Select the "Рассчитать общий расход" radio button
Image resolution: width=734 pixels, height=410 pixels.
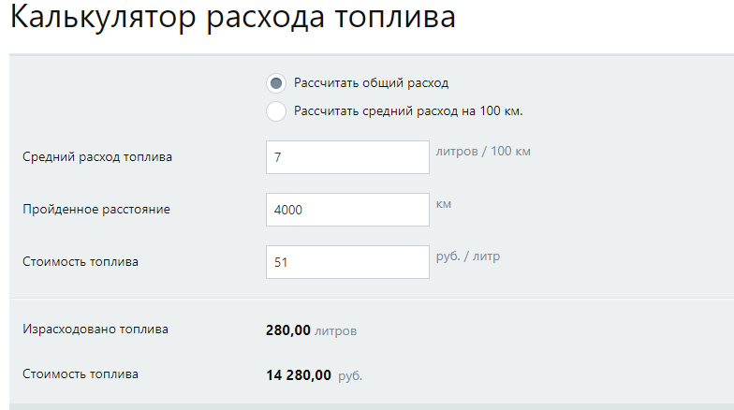(276, 83)
